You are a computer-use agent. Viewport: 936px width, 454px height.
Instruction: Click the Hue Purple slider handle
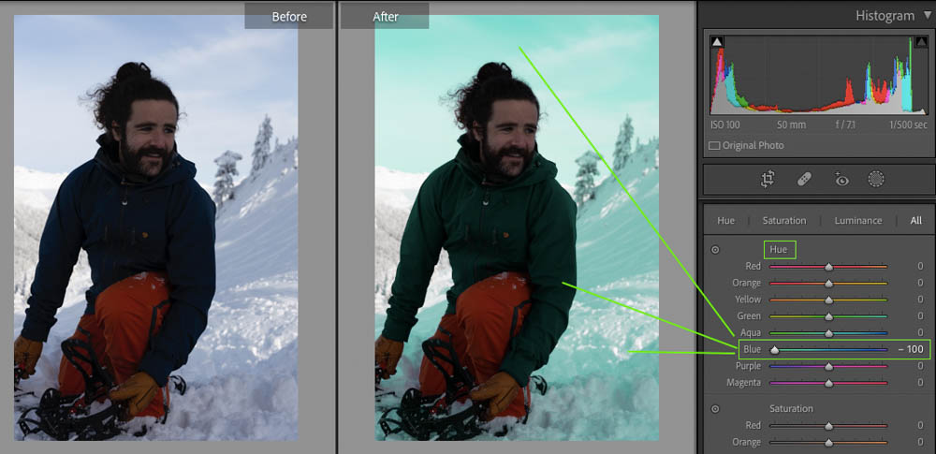[828, 367]
